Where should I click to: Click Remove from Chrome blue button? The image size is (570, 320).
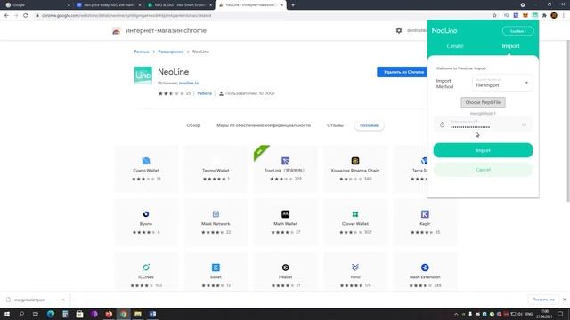(x=403, y=72)
